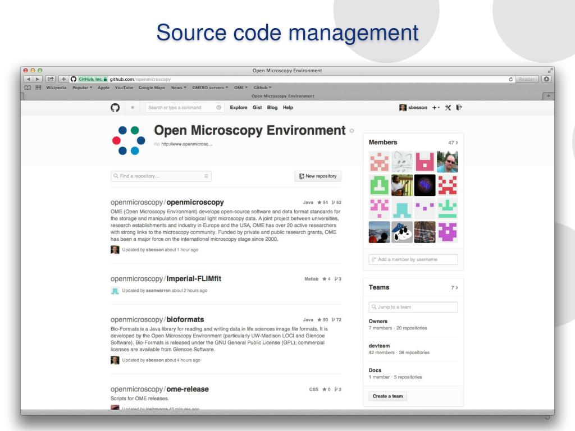Open member avatar with Snoopy cartoon

[x=402, y=232]
